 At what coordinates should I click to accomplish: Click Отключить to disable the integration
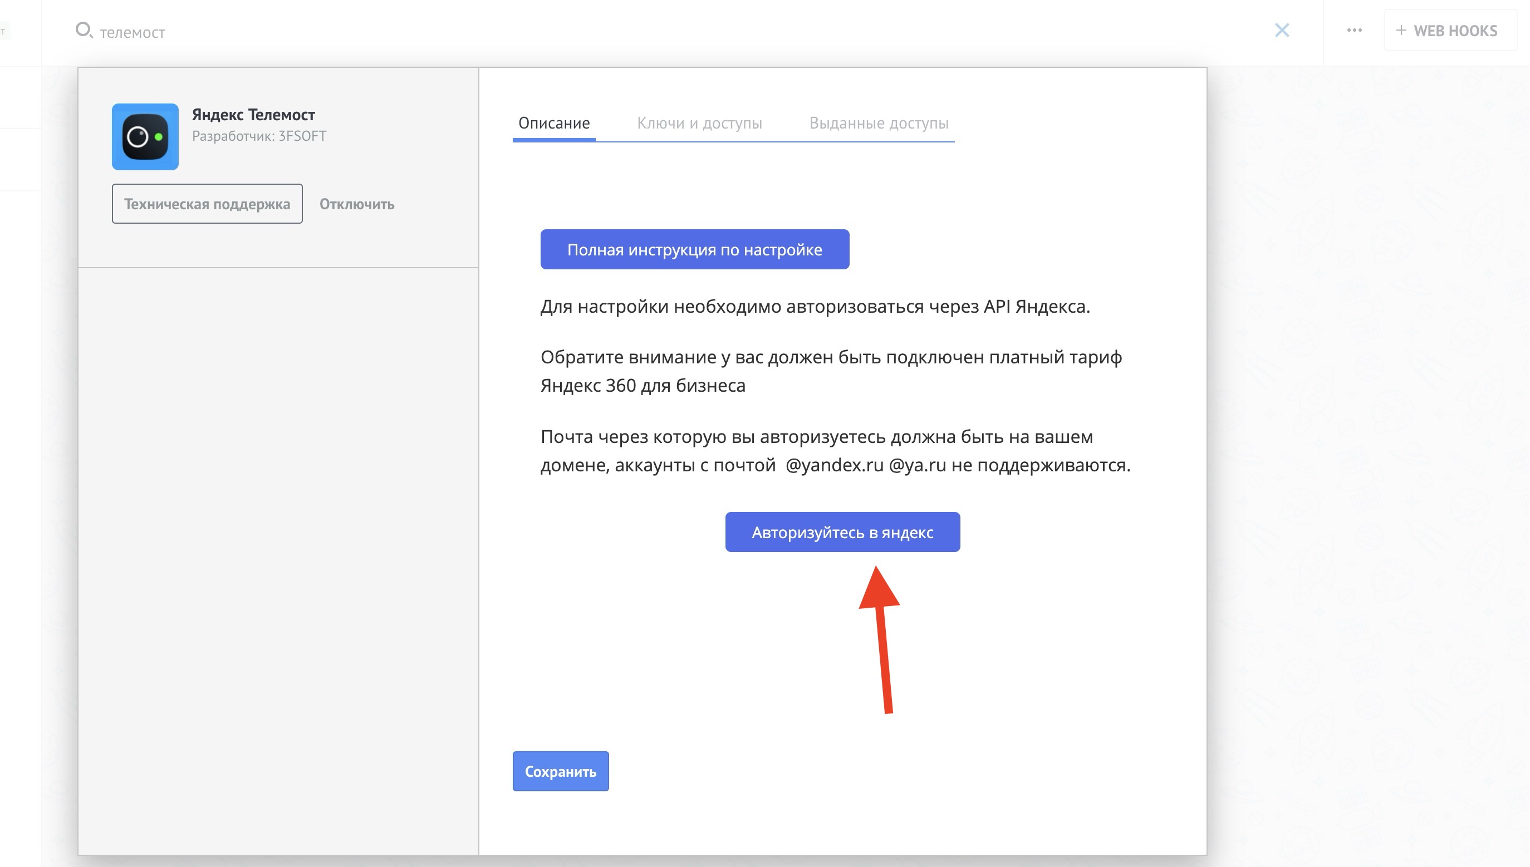[357, 204]
